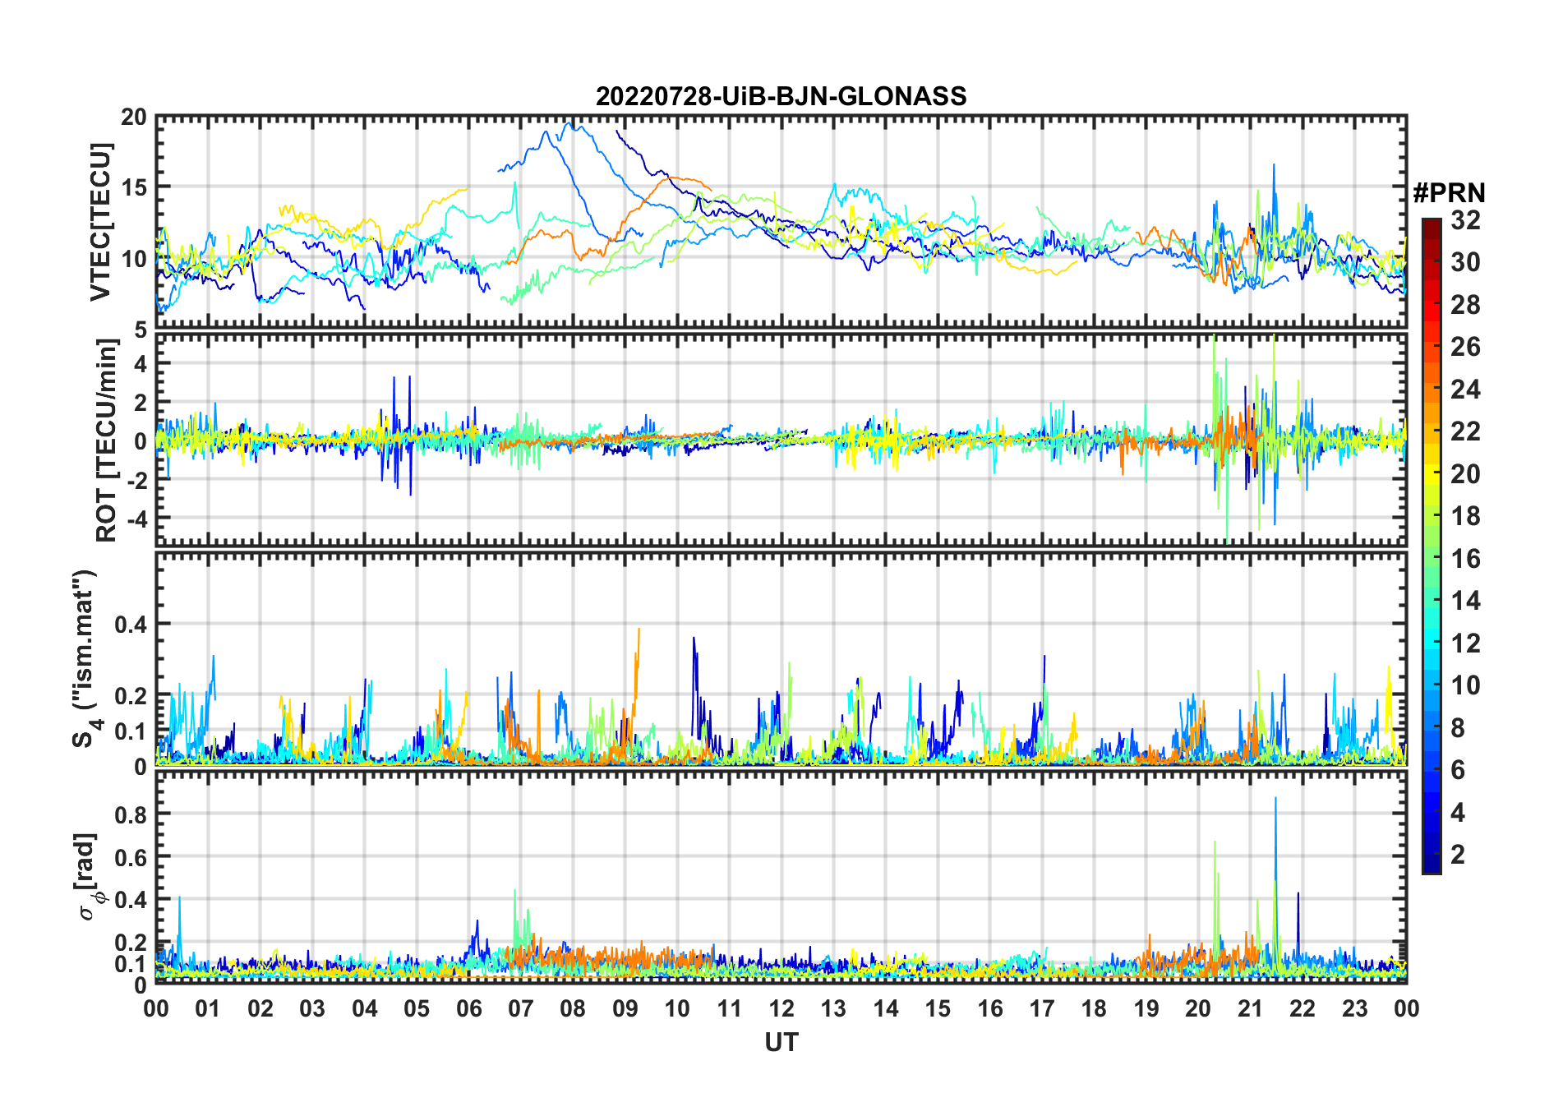Click VTEC axis tick label 15

point(134,188)
